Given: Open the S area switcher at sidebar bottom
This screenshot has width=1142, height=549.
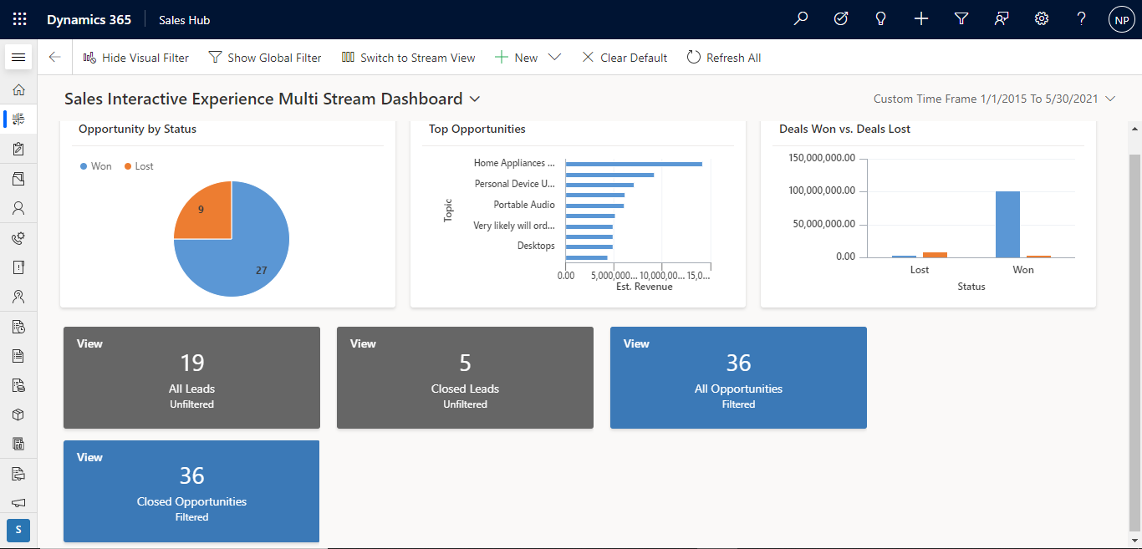Looking at the screenshot, I should point(18,530).
